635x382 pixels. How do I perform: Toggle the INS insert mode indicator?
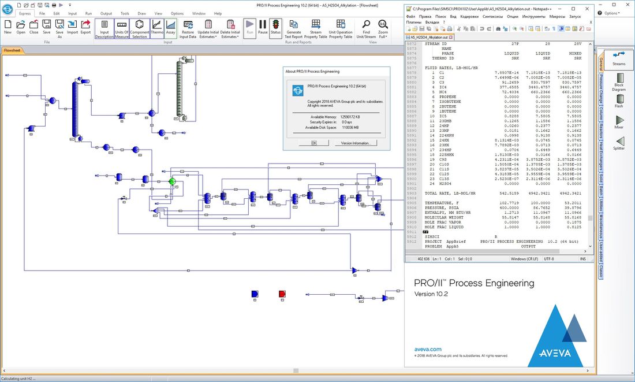[583, 258]
